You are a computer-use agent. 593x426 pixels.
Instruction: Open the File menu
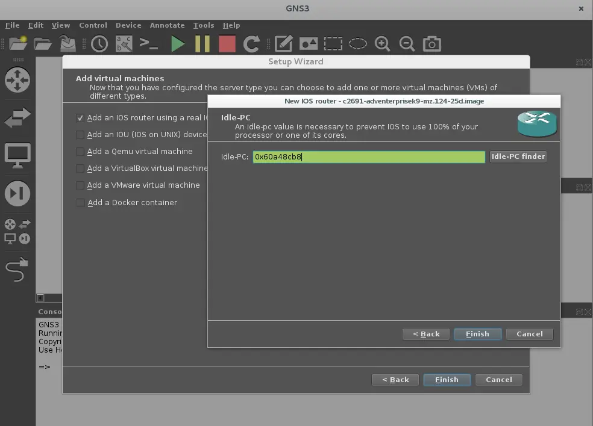(x=13, y=25)
